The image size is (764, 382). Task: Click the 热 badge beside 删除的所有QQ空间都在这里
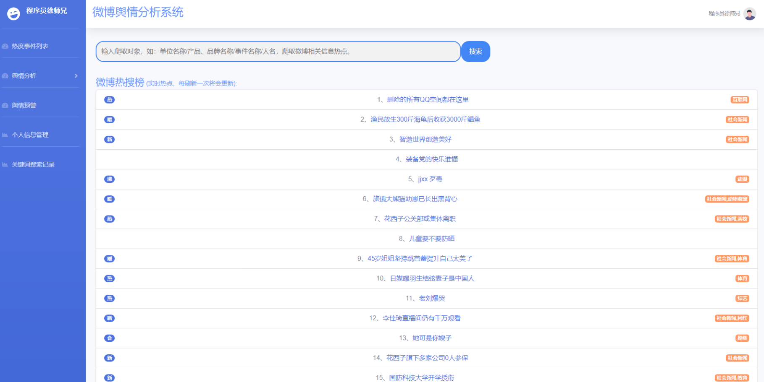click(x=109, y=100)
